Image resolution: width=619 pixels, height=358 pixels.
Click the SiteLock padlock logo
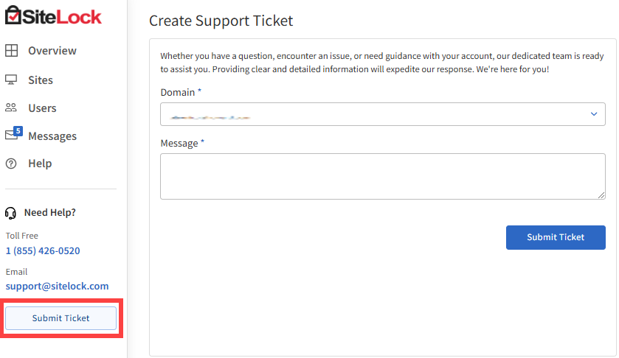tap(13, 15)
